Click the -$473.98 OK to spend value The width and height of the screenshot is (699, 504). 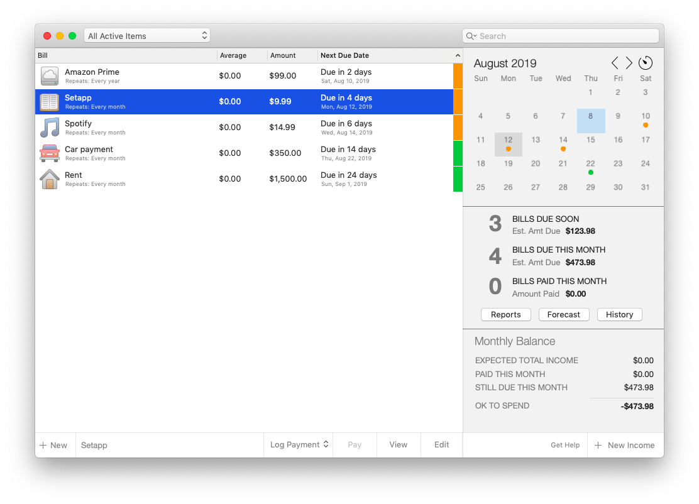pos(637,407)
